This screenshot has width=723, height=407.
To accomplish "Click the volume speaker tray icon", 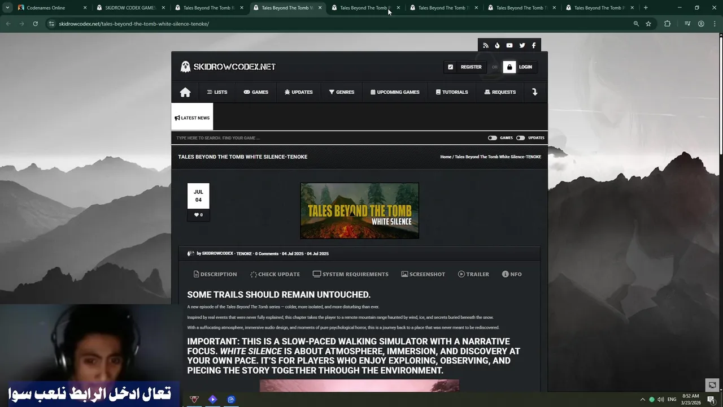I will coord(661,399).
